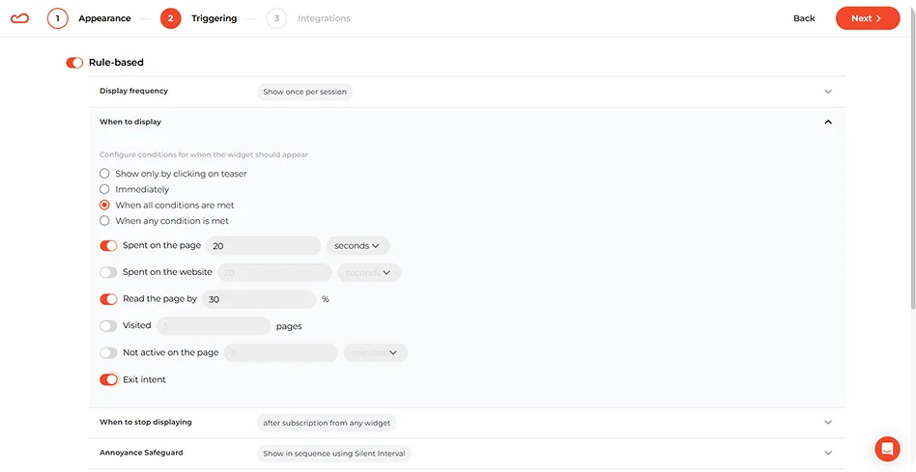The height and width of the screenshot is (472, 916).
Task: Toggle the Rule-based switch off
Action: point(74,63)
